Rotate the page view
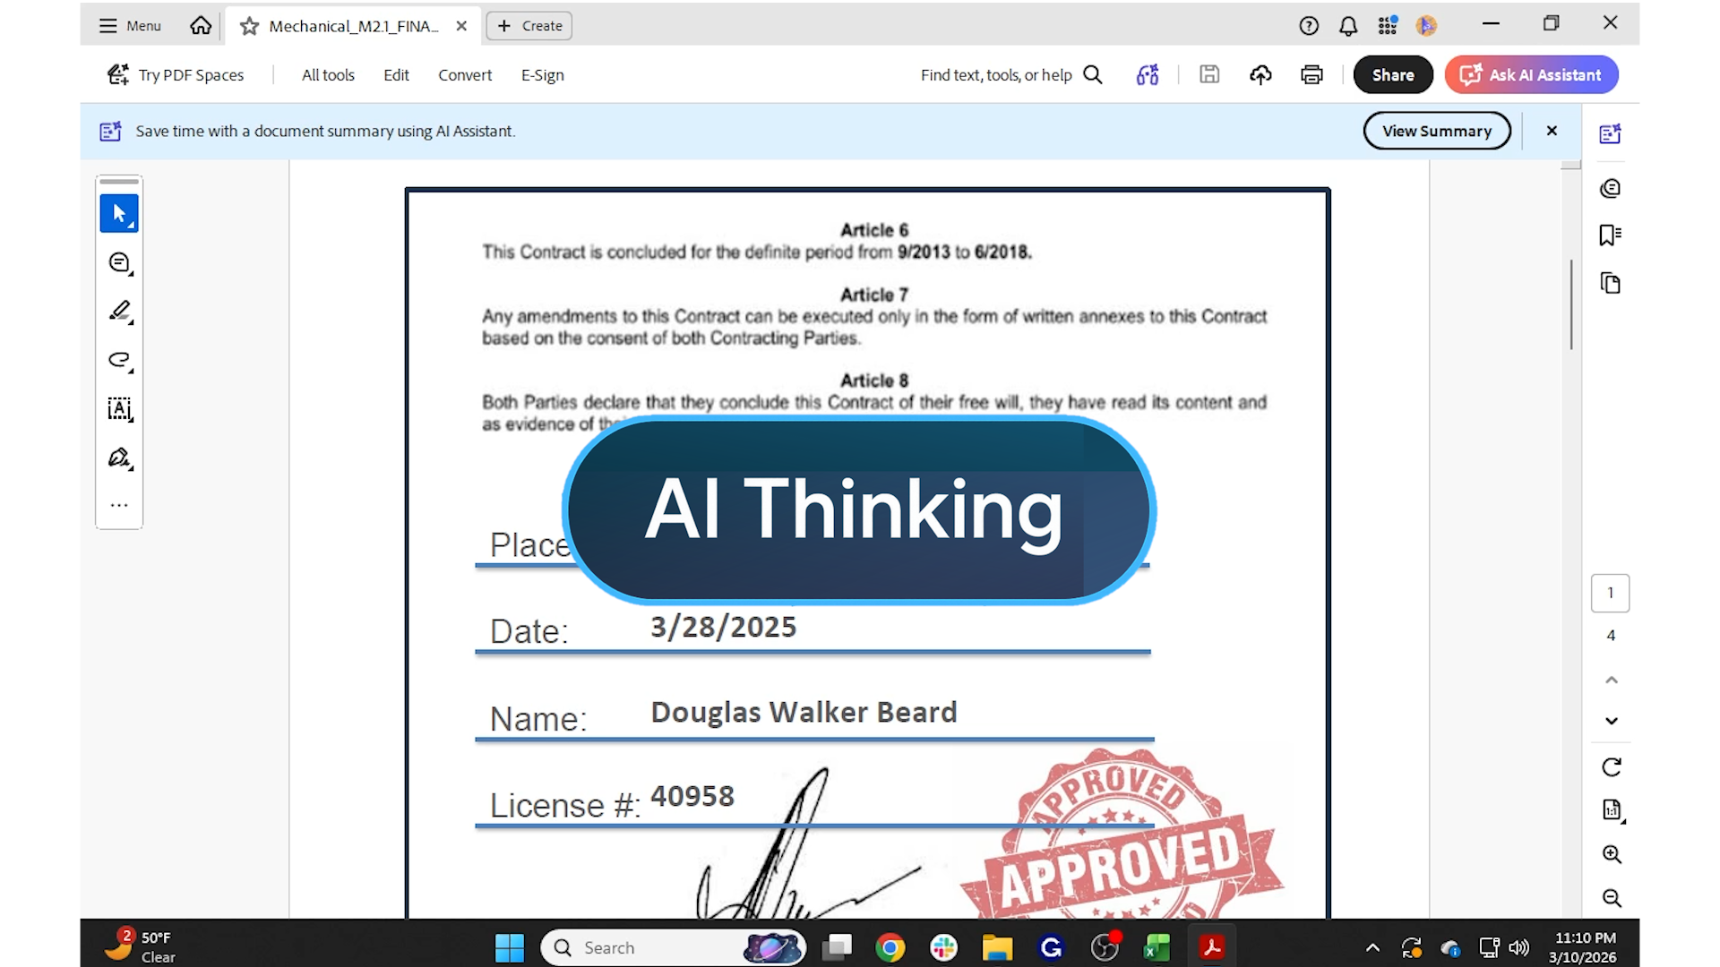1720x967 pixels. pos(1612,767)
